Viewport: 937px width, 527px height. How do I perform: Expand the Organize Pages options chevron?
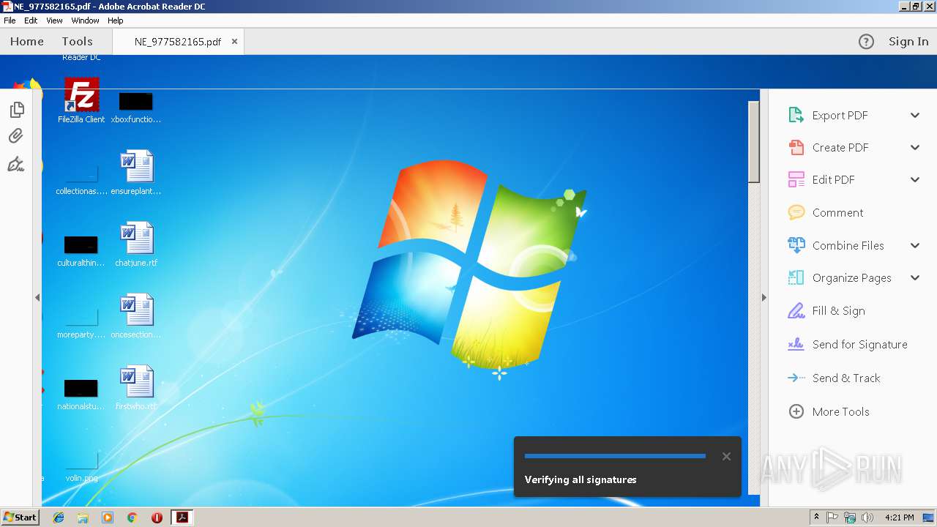click(915, 277)
